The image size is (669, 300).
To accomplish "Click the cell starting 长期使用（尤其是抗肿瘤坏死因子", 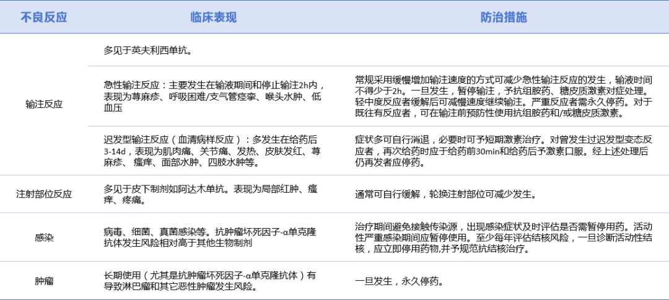I will (x=210, y=281).
